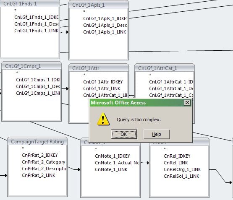Select CnLGf_1Apls_1_Desc field
Viewport: 233px width, 200px height.
click(105, 26)
